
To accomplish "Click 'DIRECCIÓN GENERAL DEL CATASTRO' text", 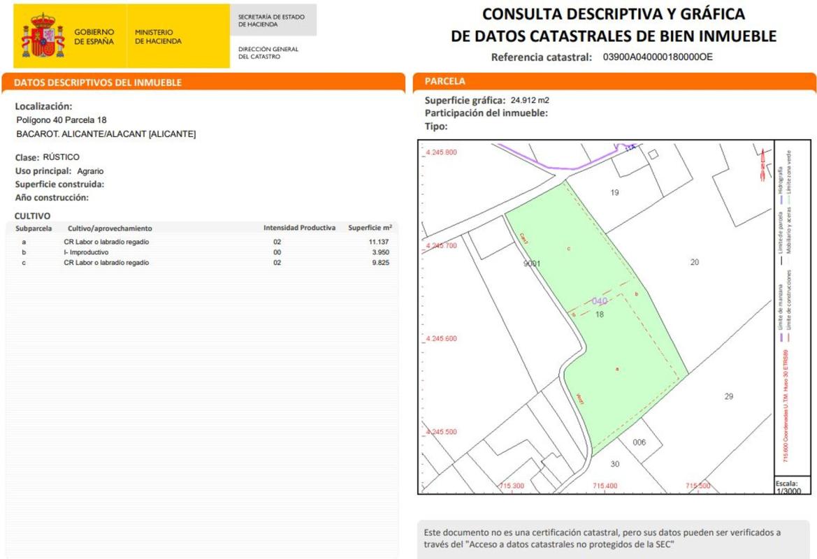I will click(268, 52).
